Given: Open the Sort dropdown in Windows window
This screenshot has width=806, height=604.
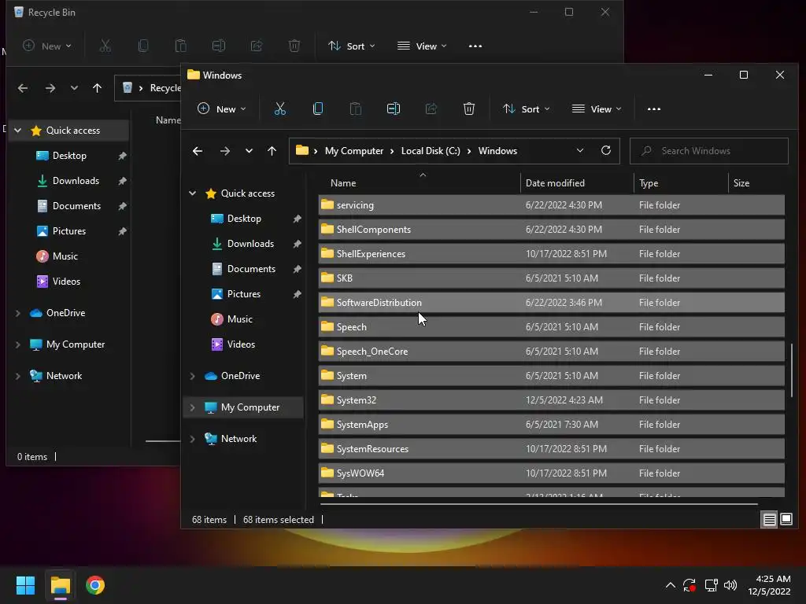Looking at the screenshot, I should 527,109.
